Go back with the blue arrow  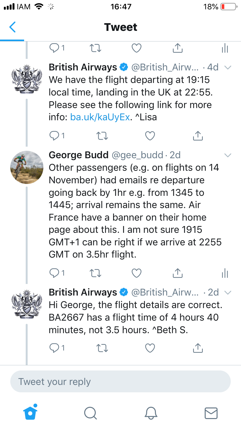tap(12, 27)
